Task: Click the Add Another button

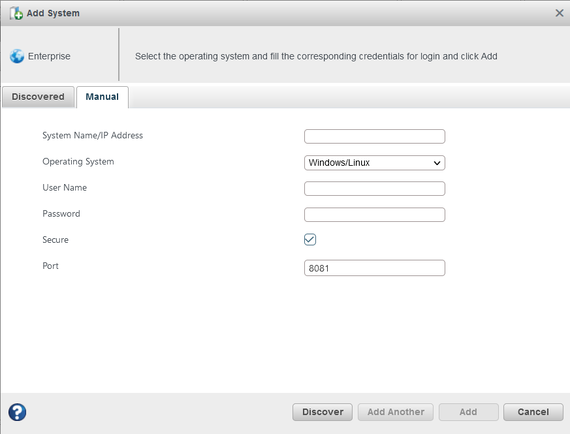Action: click(396, 412)
